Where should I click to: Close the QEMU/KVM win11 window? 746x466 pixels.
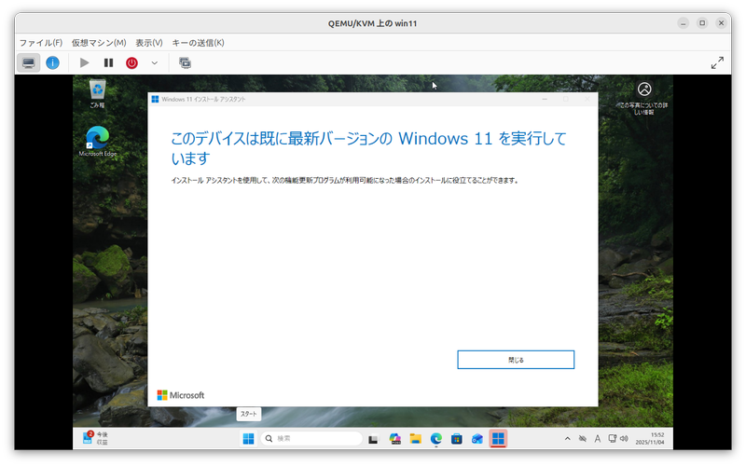pyautogui.click(x=721, y=22)
